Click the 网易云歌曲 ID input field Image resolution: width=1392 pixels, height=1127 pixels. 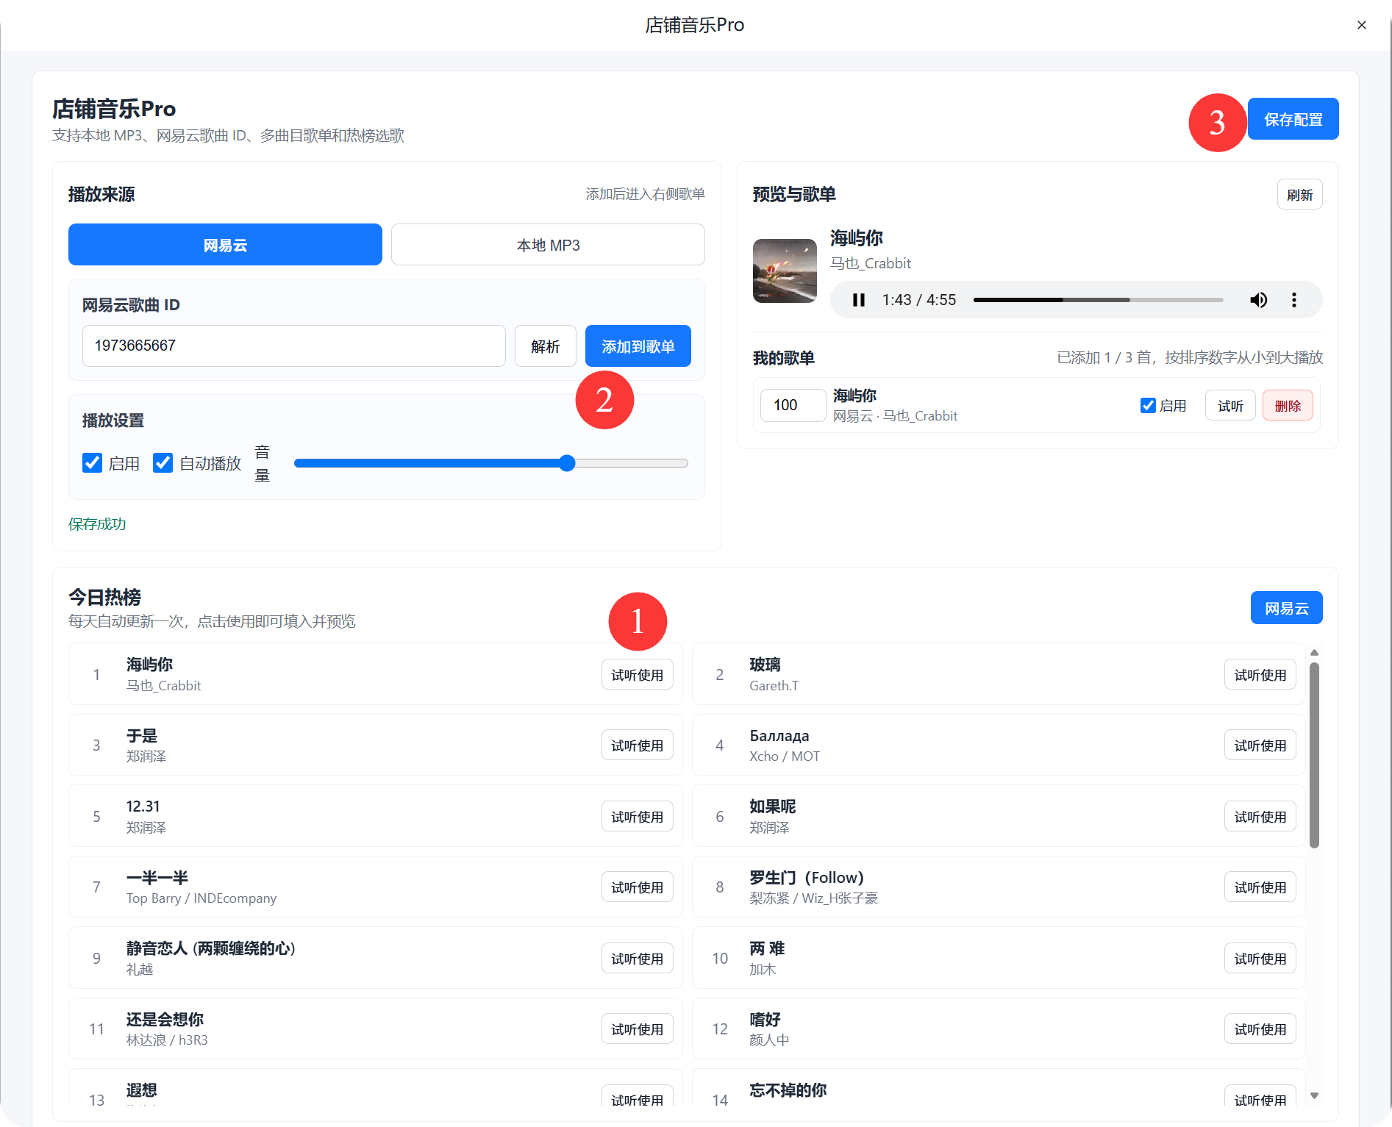click(x=294, y=346)
